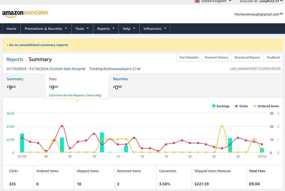Click the date range 01/10/2024 - 31/10/2024

pyautogui.click(x=28, y=69)
